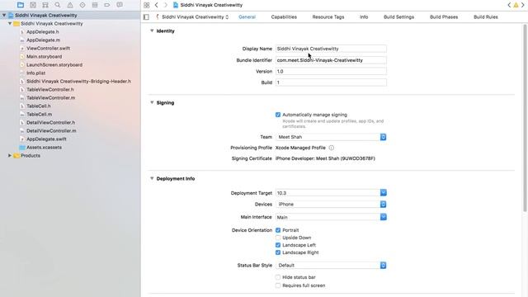Open the Test navigator diamond icon
Image resolution: width=528 pixels, height=297 pixels.
point(82,5)
